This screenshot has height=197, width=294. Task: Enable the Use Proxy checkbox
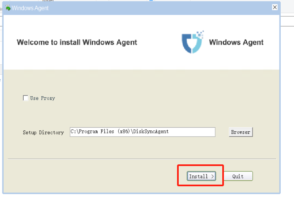[x=26, y=98]
